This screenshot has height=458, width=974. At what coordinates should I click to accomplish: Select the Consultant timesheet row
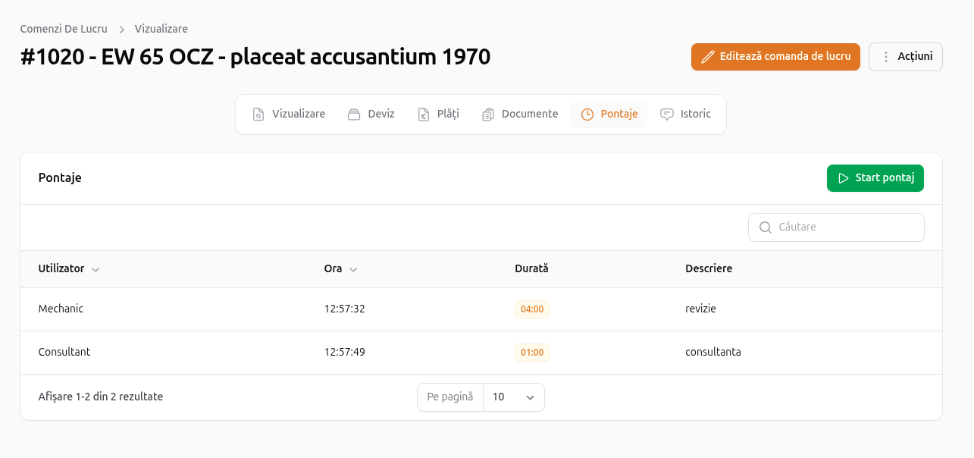[64, 353]
